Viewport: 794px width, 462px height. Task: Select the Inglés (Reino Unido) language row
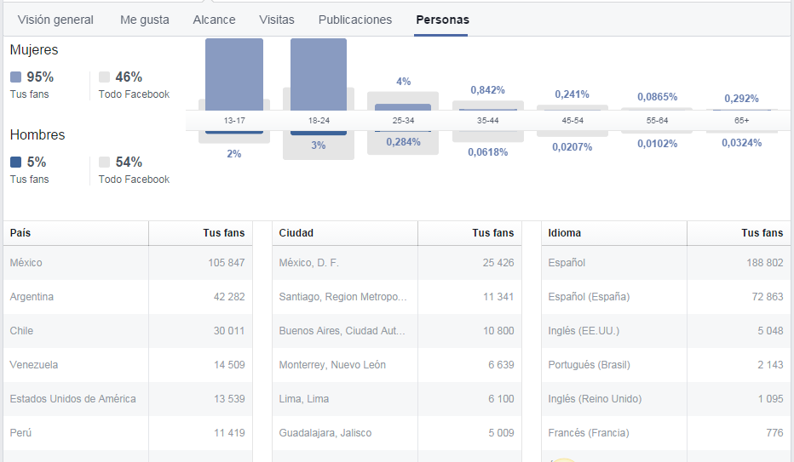coord(666,399)
